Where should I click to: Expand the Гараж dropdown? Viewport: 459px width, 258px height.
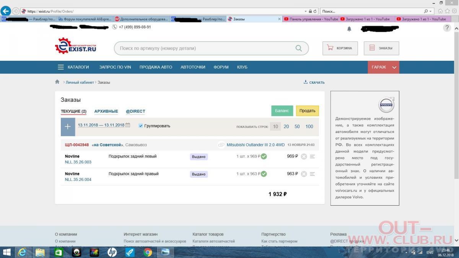click(x=384, y=67)
